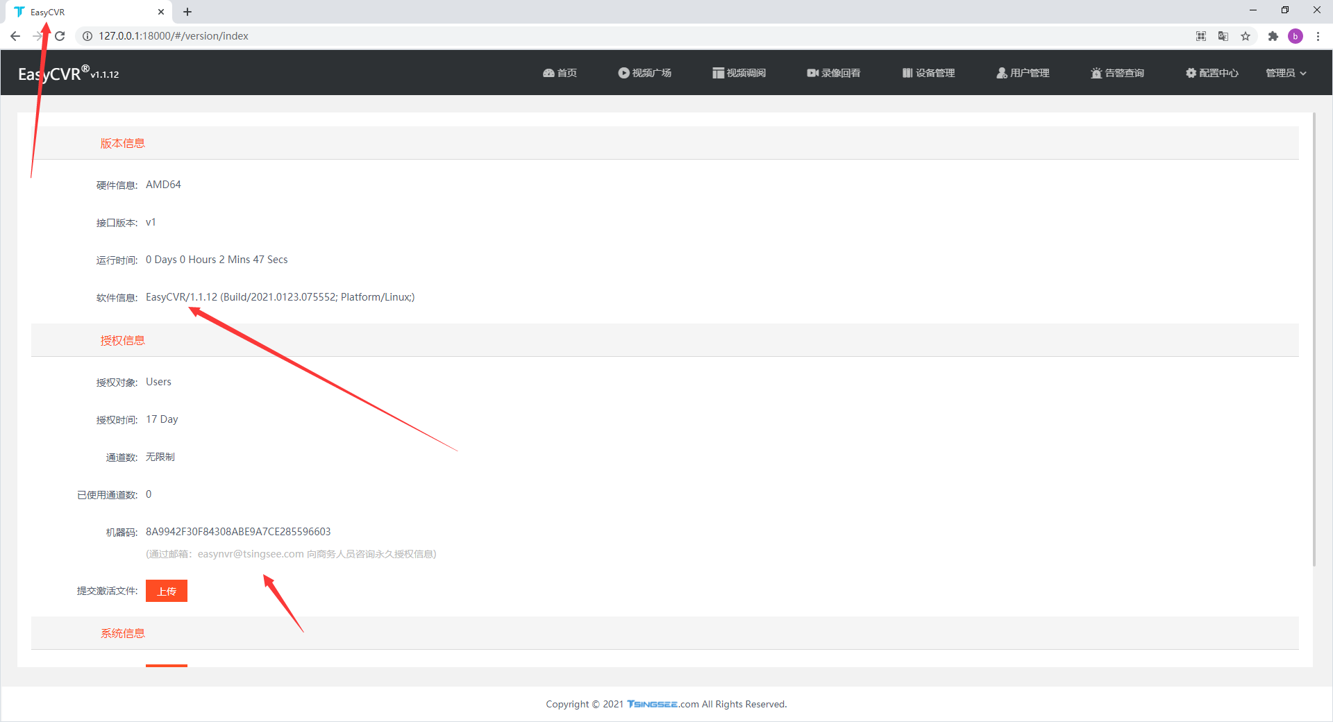The height and width of the screenshot is (722, 1333).
Task: Expand the 管理员 dropdown menu
Action: (x=1286, y=73)
